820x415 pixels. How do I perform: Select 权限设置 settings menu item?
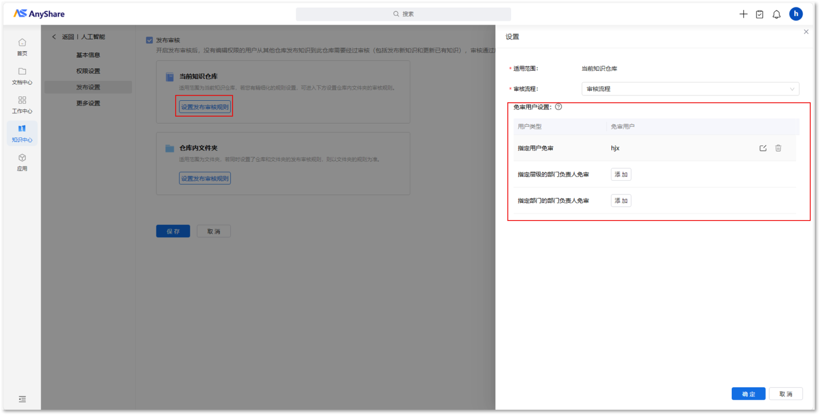tap(88, 71)
